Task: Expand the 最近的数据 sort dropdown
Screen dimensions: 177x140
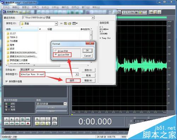Action: pyautogui.click(x=65, y=104)
